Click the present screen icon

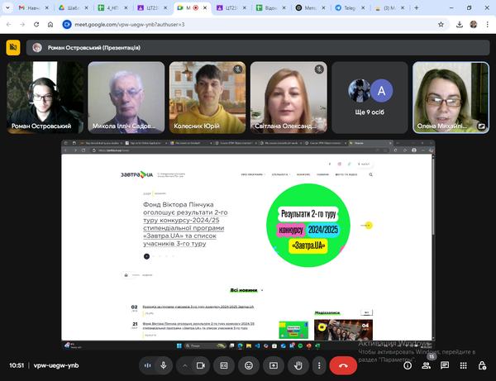click(x=273, y=364)
